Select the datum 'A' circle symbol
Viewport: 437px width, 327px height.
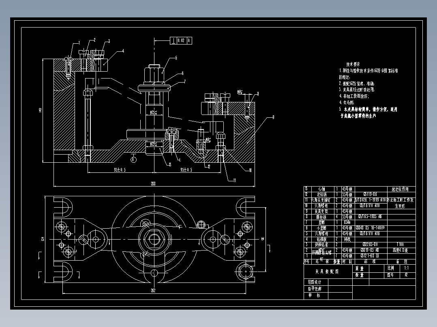click(133, 159)
